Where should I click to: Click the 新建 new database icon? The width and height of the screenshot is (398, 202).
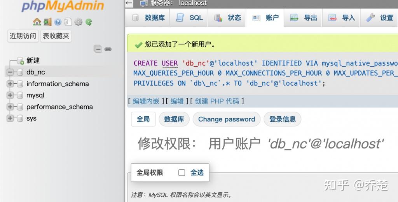pos(20,61)
